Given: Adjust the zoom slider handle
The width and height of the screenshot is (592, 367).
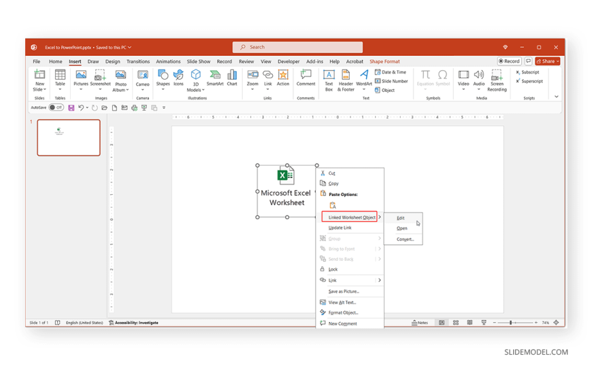Looking at the screenshot, I should [511, 323].
